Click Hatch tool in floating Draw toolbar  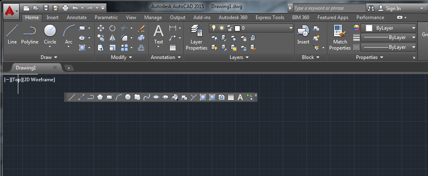[x=202, y=97]
